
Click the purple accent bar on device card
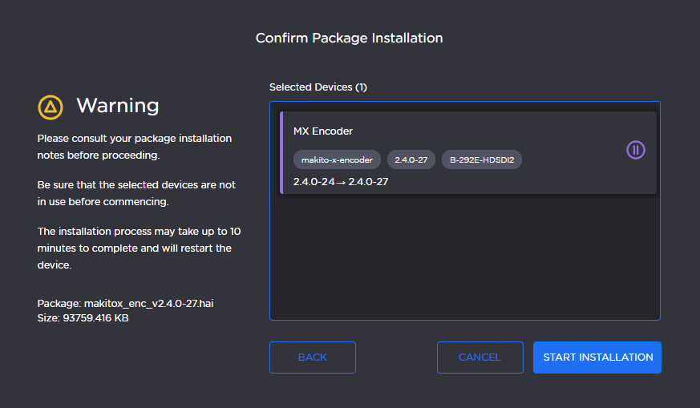(281, 152)
